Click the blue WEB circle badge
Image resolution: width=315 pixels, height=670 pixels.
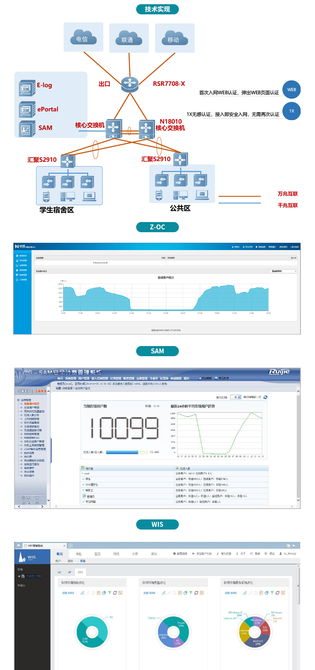coord(291,90)
